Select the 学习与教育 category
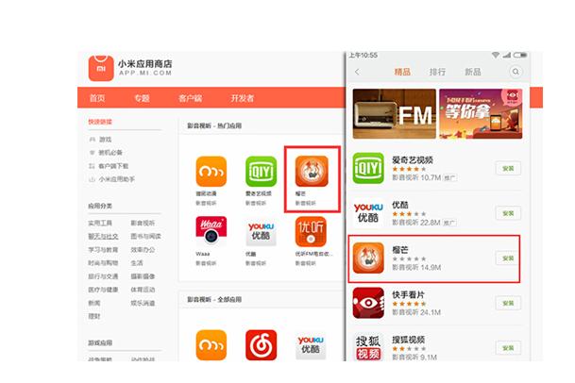This screenshot has width=575, height=383. coord(103,250)
